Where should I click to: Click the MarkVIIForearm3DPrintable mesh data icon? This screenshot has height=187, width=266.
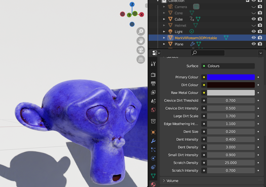[x=226, y=38]
